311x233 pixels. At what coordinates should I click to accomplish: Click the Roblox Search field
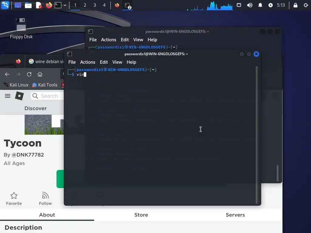tap(47, 96)
